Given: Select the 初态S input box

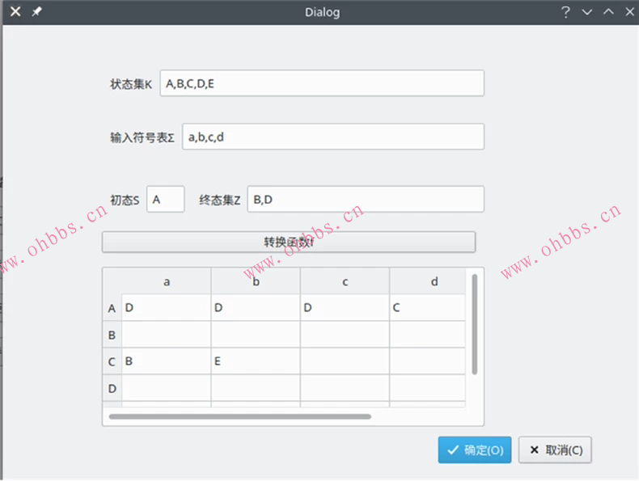Looking at the screenshot, I should pos(165,200).
